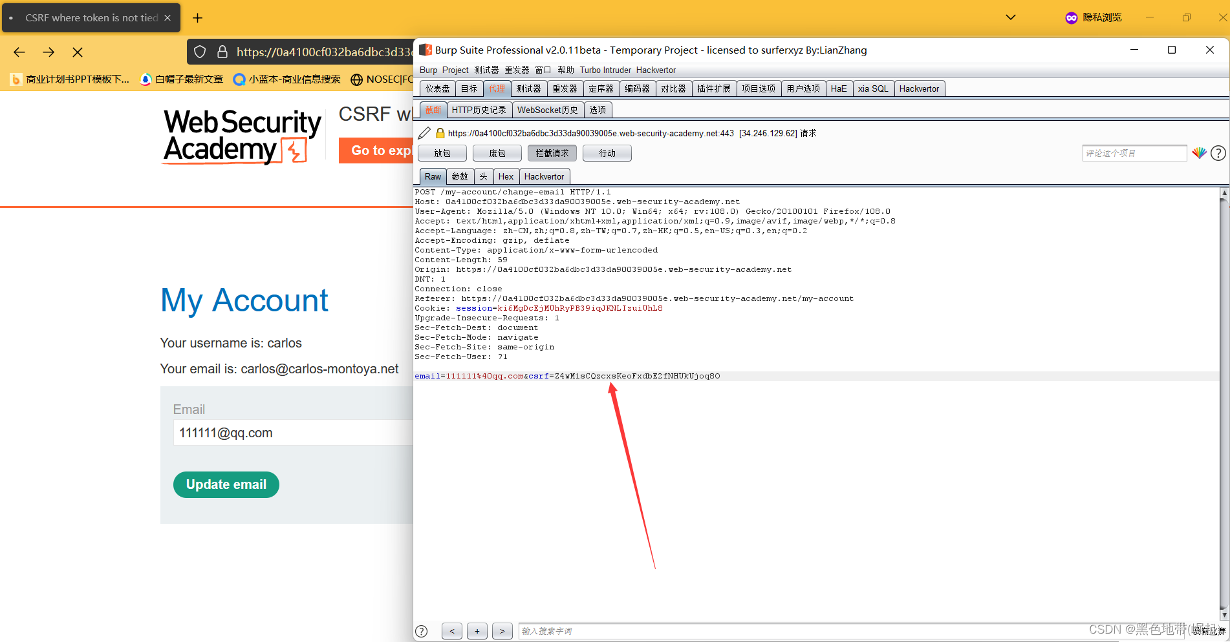Open the 行动 action menu

click(x=607, y=153)
